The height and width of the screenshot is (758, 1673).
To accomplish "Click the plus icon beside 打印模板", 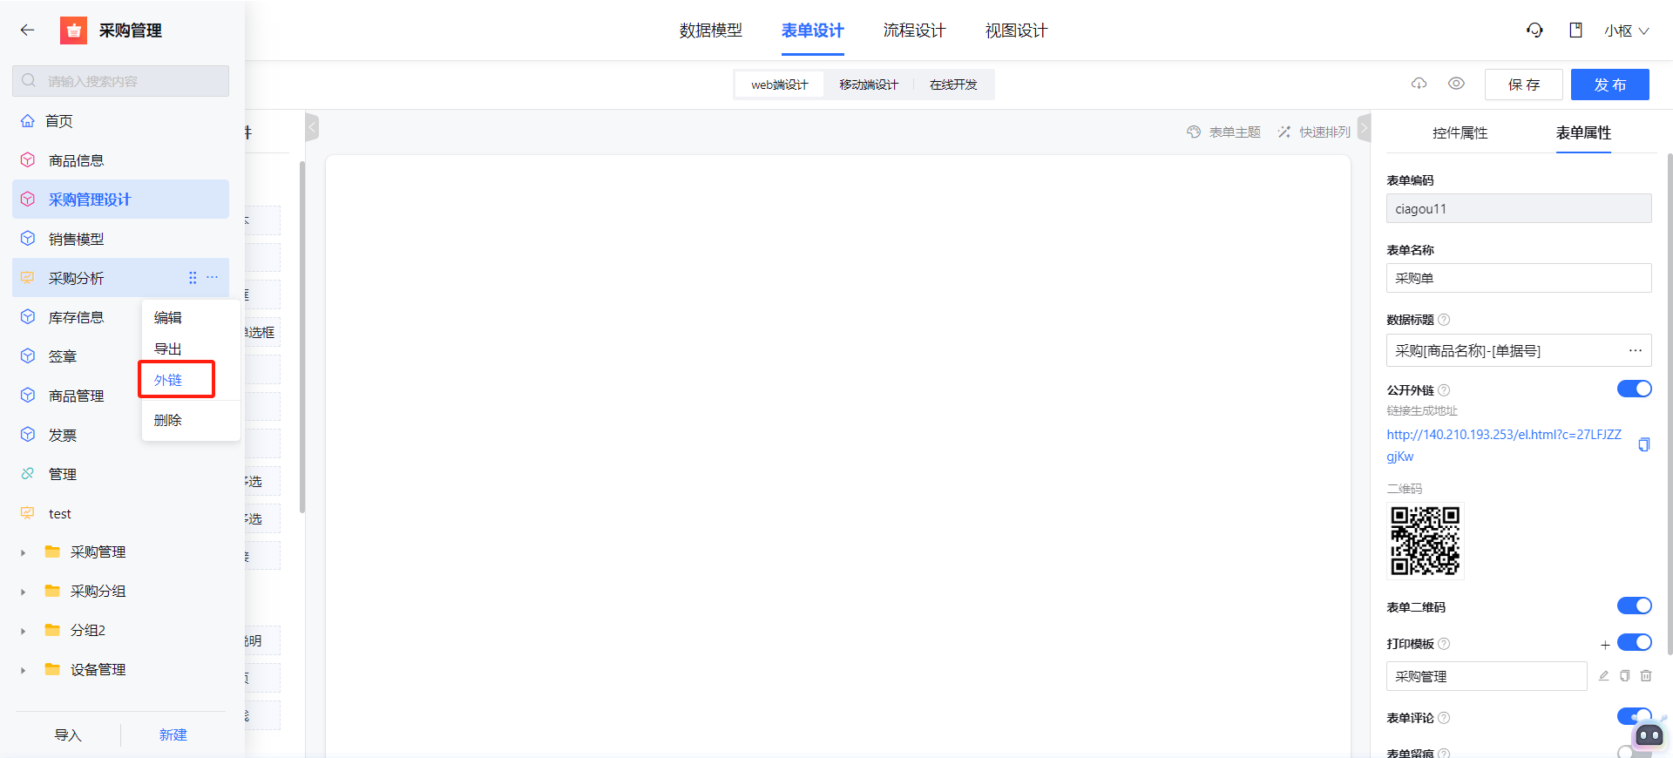I will coord(1605,645).
